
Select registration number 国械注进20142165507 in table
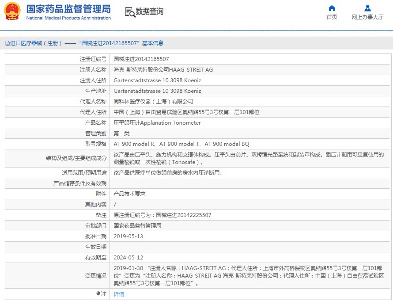pyautogui.click(x=141, y=59)
